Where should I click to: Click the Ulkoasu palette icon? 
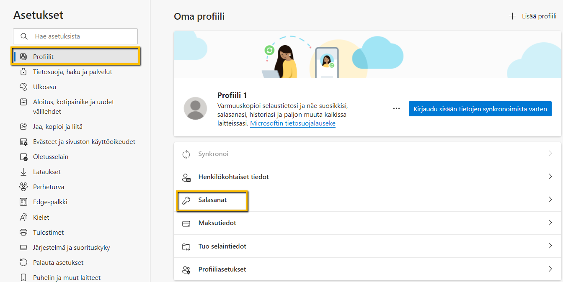pyautogui.click(x=24, y=87)
